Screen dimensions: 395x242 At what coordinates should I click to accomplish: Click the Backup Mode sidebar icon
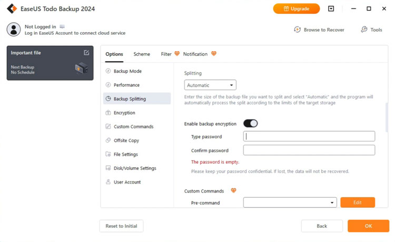108,71
